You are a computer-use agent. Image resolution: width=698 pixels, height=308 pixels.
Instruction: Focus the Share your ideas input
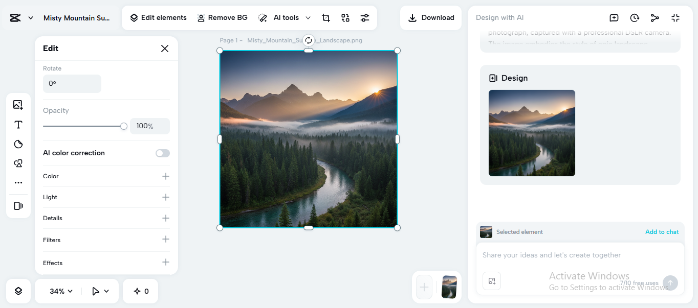coord(580,255)
